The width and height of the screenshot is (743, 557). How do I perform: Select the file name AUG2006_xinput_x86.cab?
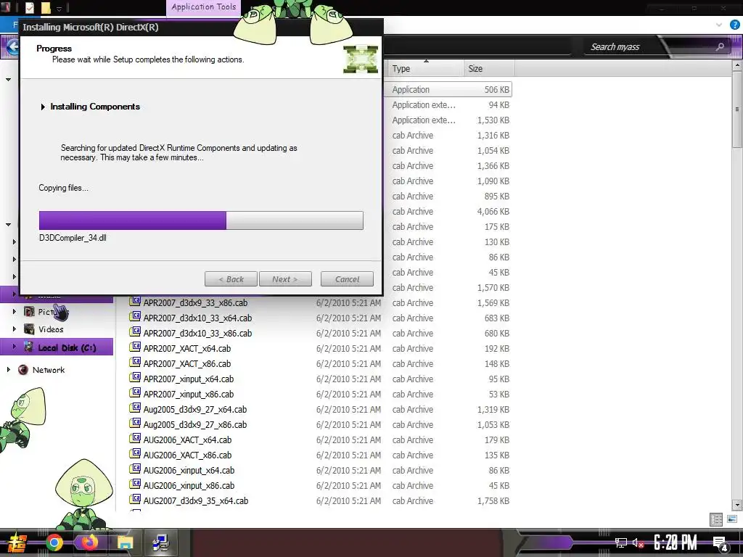point(189,485)
